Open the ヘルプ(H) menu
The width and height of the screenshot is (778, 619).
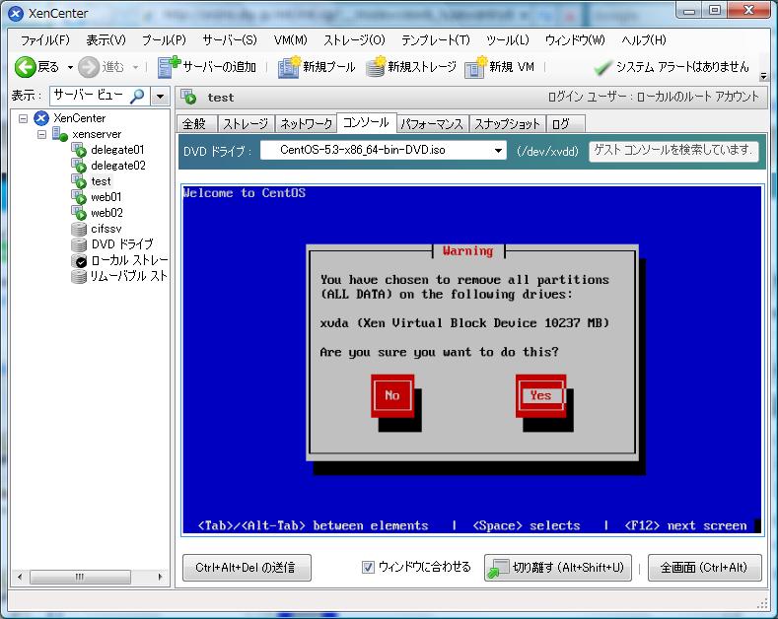click(x=644, y=40)
